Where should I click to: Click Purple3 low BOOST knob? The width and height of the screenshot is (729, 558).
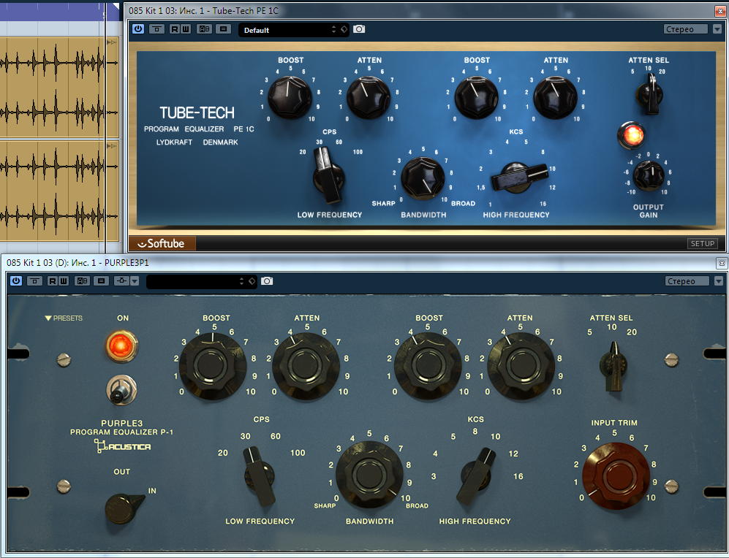(213, 367)
